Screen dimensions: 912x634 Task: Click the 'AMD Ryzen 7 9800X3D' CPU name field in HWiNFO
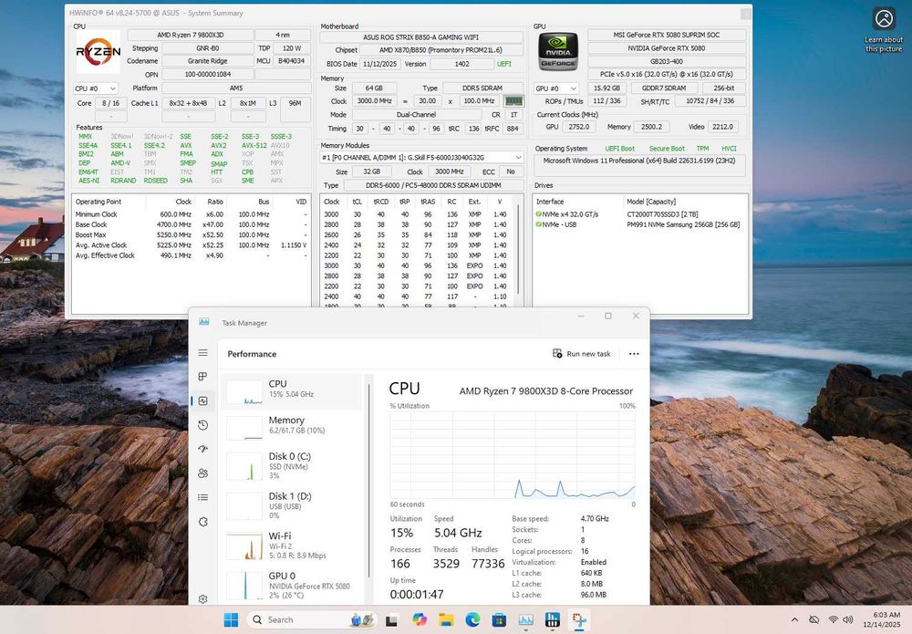pos(191,35)
